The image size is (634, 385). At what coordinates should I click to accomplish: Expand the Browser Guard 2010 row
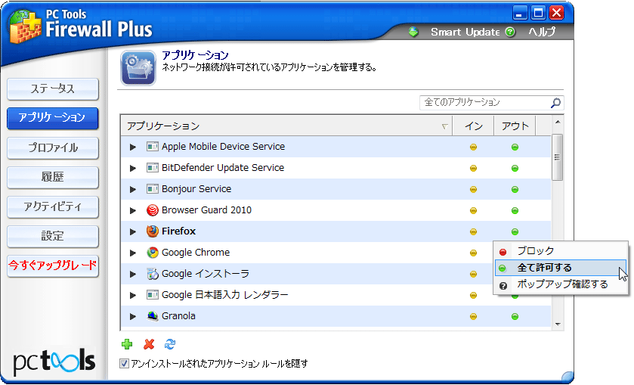pyautogui.click(x=133, y=210)
